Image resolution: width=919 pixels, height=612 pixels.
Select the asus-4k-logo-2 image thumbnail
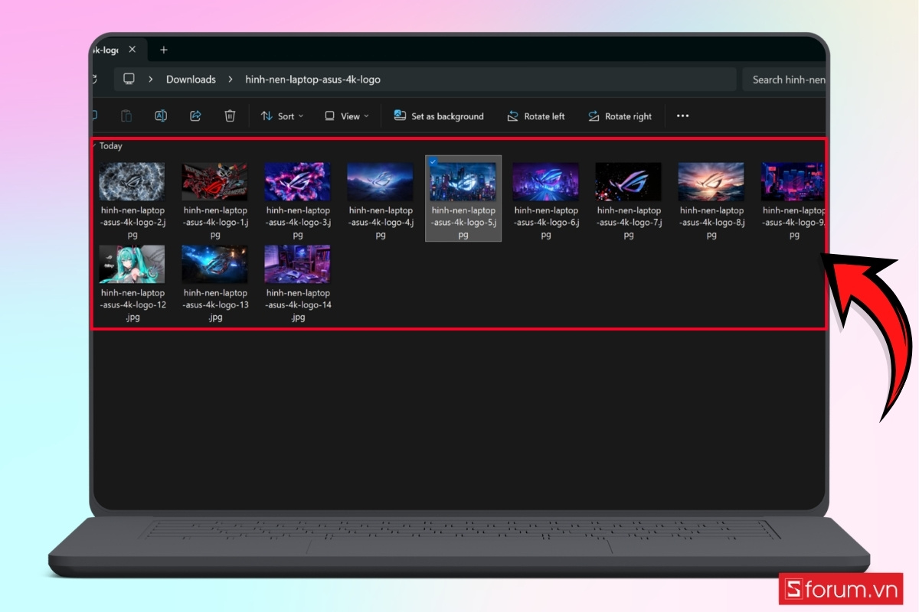tap(132, 181)
